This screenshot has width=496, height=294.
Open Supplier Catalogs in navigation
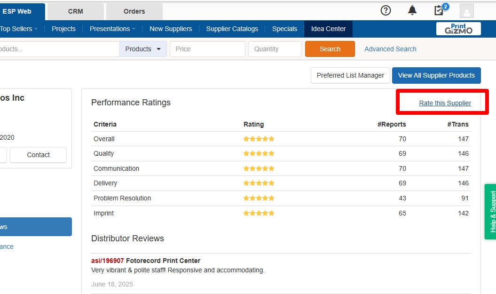pos(232,29)
